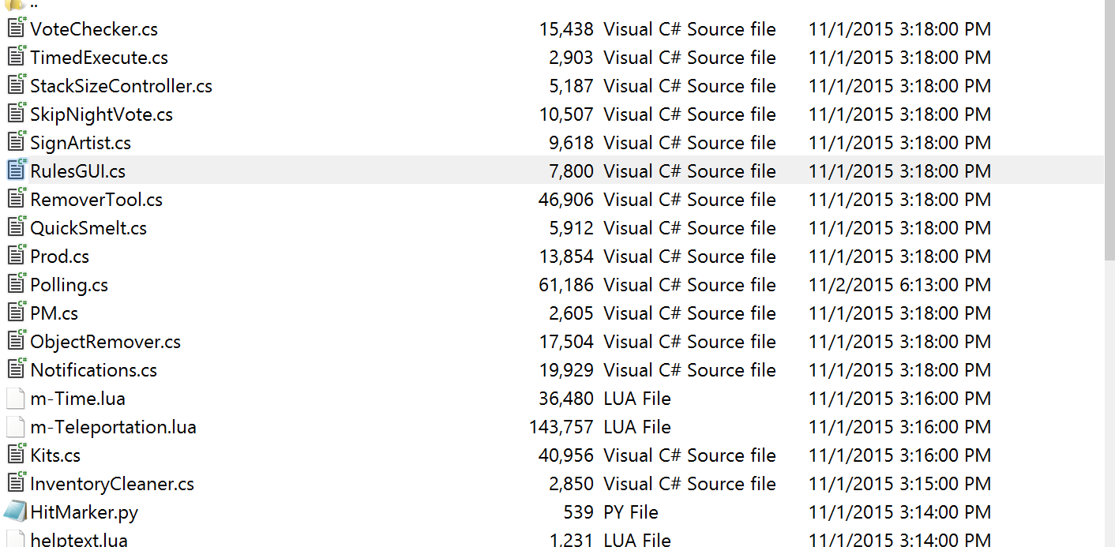Select the SignArtist.cs file name
Viewport: 1115px width, 547px height.
coord(81,143)
